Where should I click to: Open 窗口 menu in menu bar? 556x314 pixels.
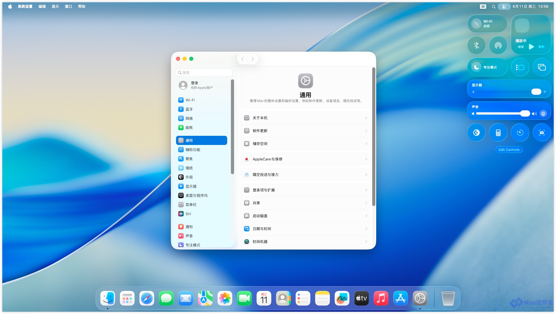(x=69, y=7)
